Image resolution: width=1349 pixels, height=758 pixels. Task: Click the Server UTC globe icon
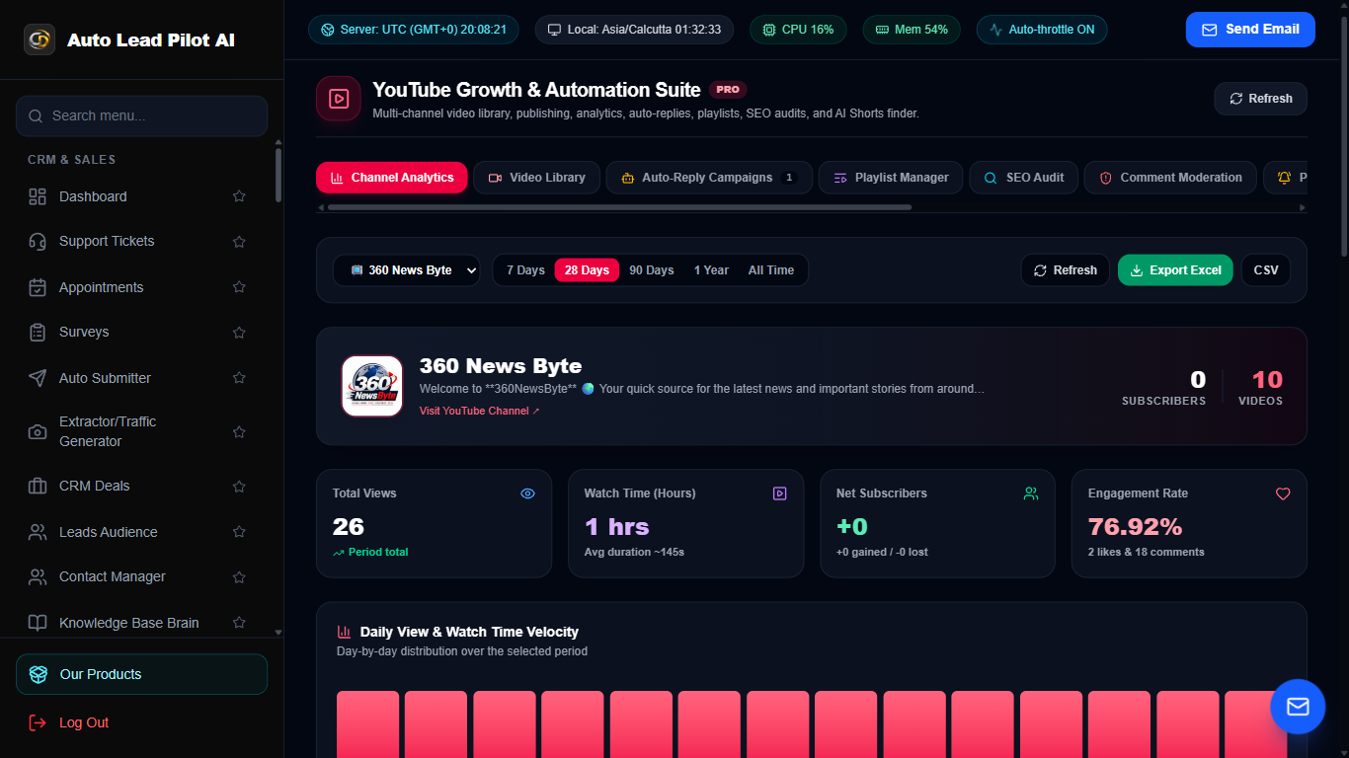point(328,30)
